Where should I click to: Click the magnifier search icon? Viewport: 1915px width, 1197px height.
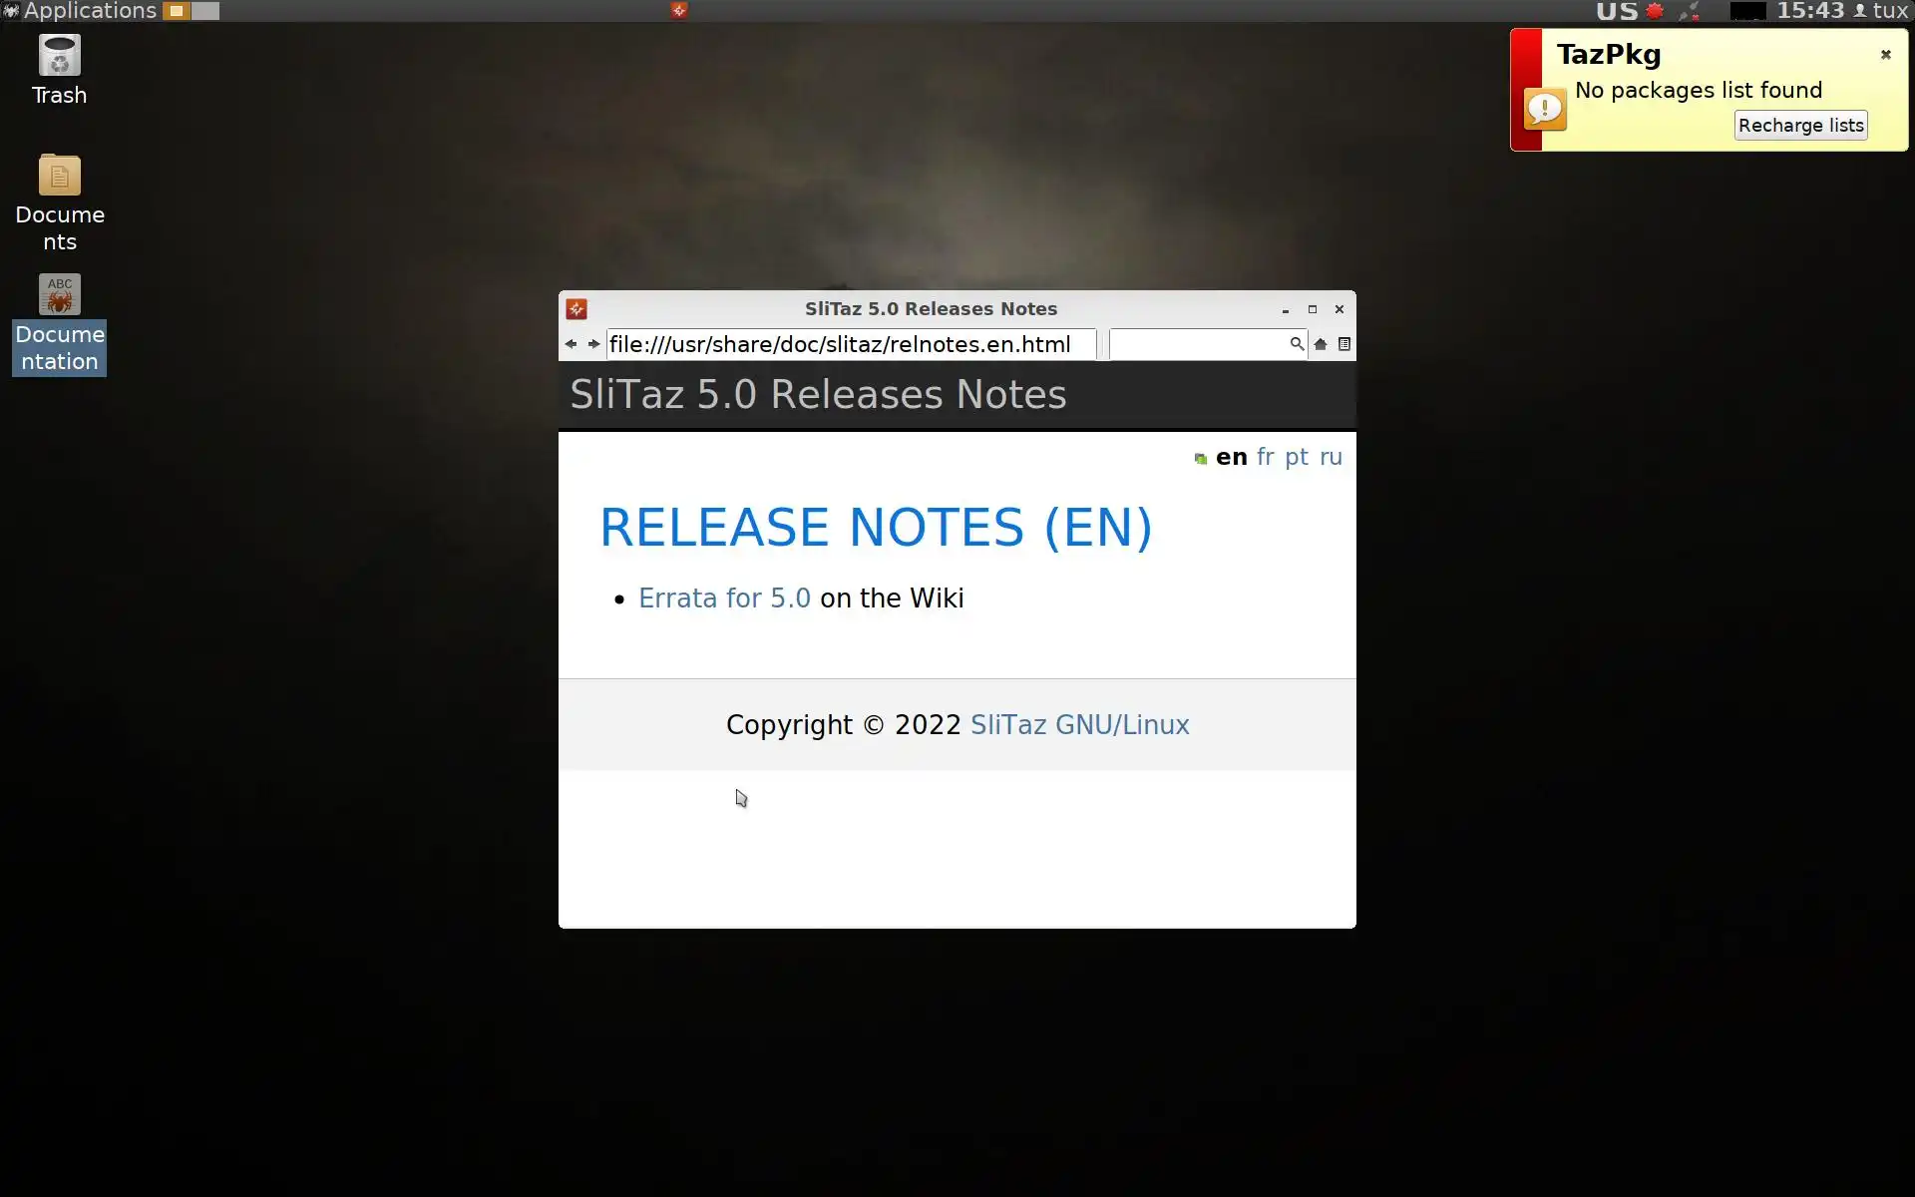(x=1296, y=344)
